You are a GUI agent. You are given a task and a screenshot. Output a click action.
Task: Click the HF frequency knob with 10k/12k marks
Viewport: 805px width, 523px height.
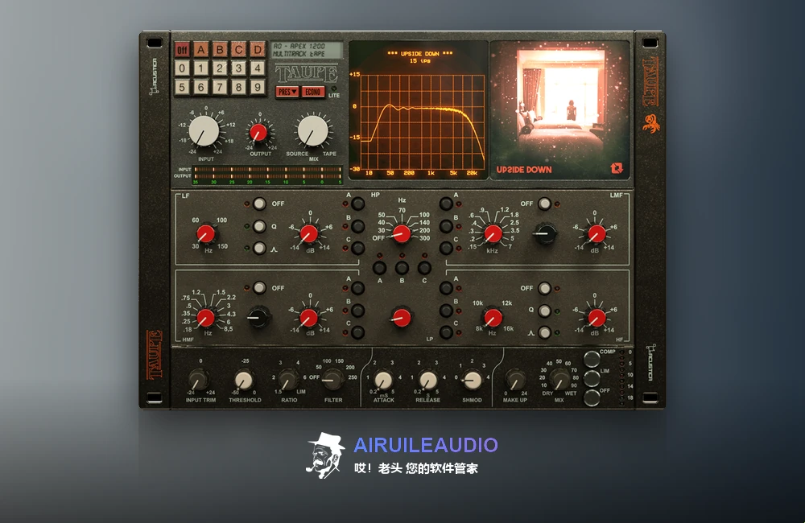point(493,318)
